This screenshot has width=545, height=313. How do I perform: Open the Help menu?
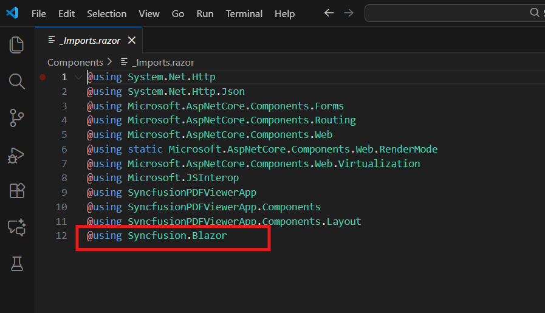coord(285,13)
